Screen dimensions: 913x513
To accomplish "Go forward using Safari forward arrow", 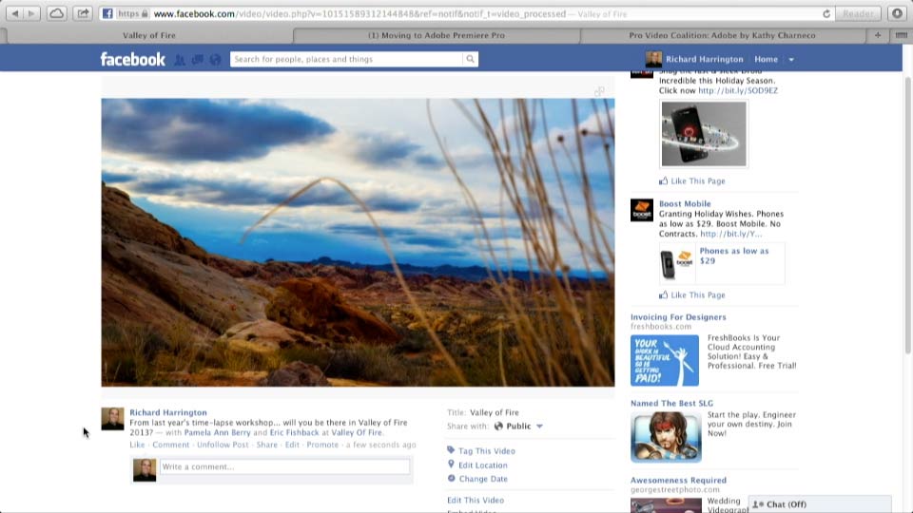I will coord(31,13).
